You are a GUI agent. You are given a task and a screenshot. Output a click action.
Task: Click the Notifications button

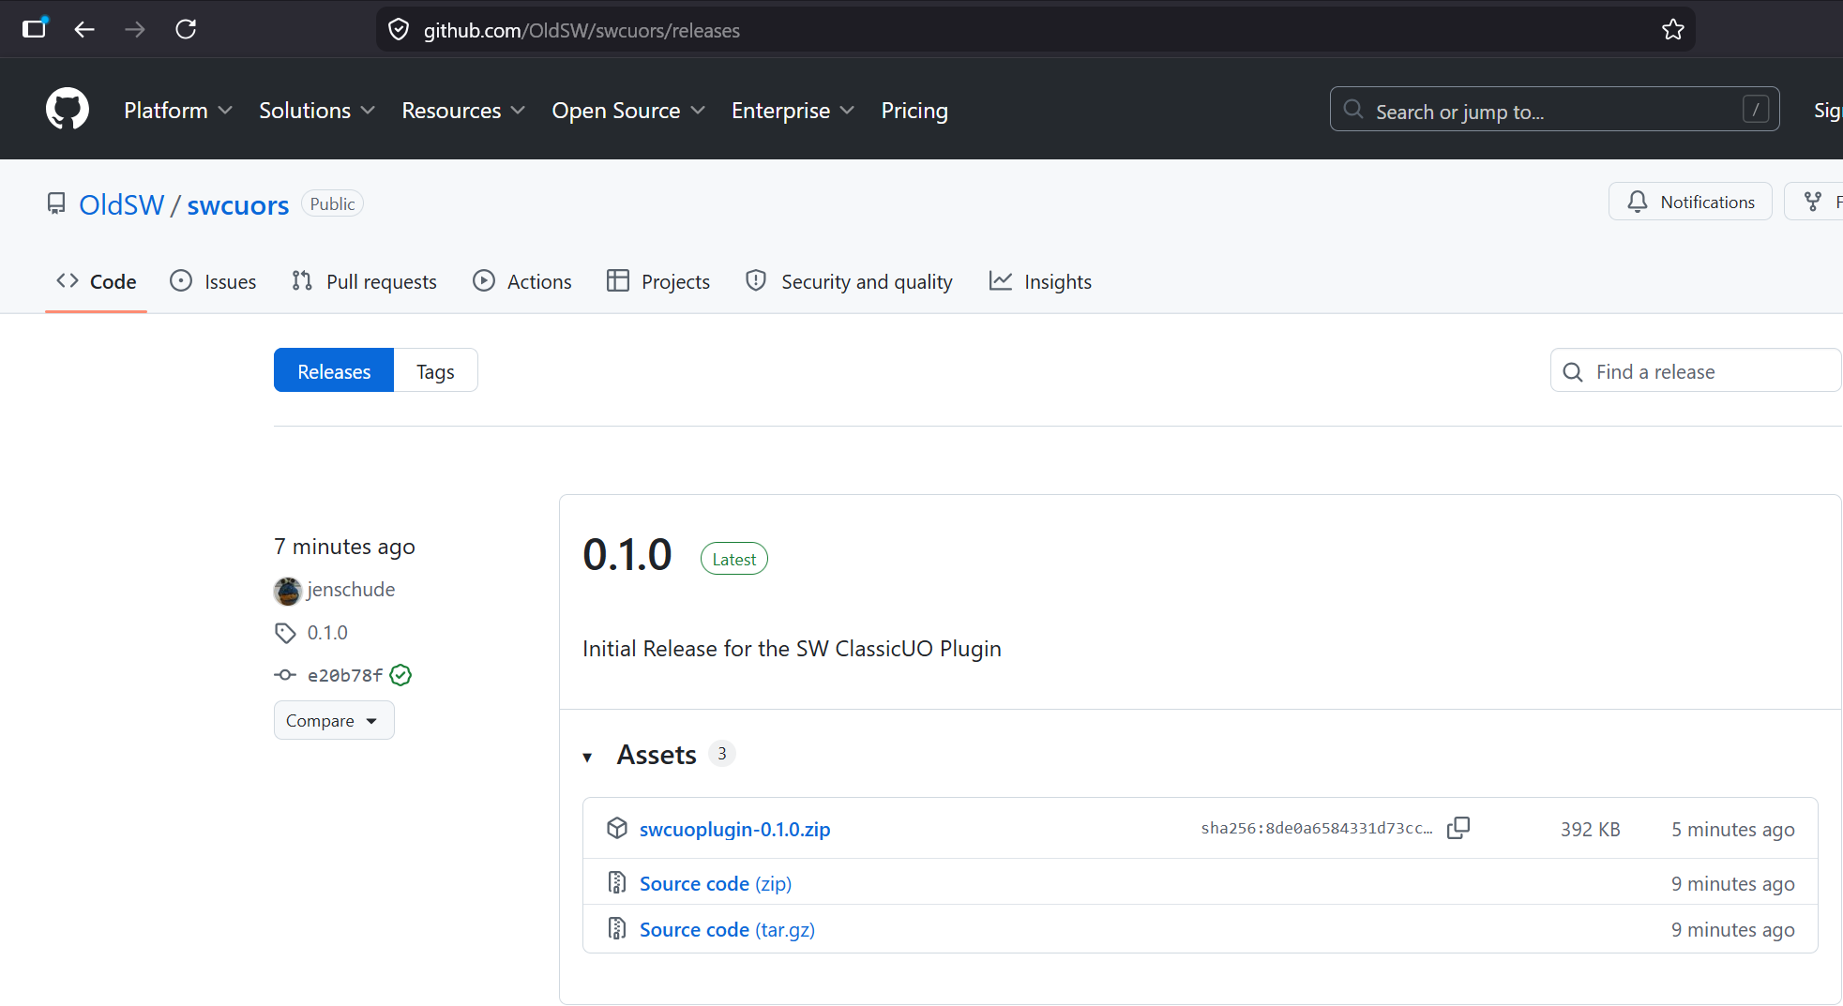coord(1690,202)
